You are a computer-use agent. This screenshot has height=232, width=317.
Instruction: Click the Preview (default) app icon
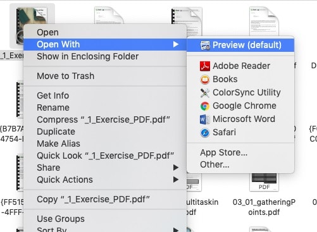(x=205, y=46)
